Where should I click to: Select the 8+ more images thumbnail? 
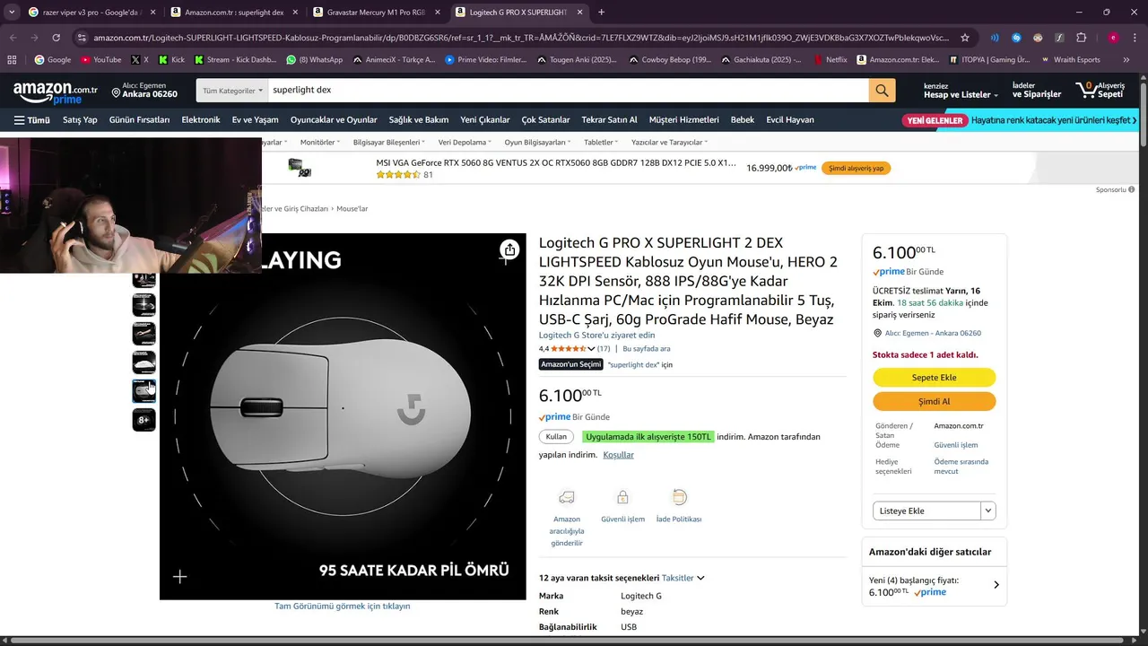pyautogui.click(x=143, y=420)
